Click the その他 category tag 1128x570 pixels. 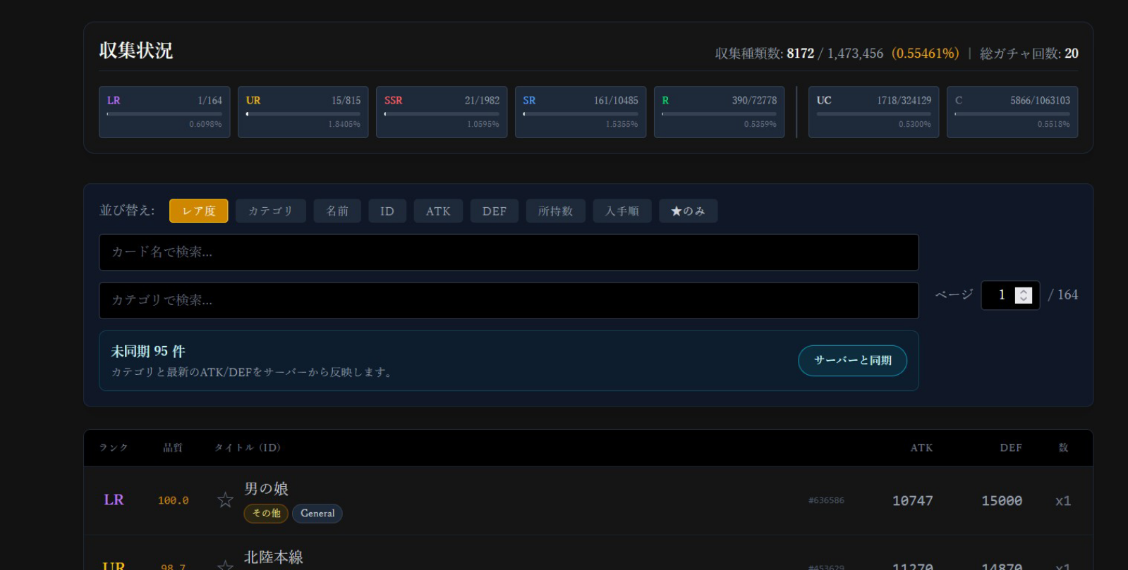click(x=266, y=514)
